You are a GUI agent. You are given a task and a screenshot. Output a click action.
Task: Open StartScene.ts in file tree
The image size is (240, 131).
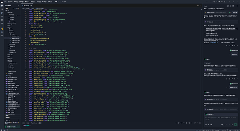[12, 42]
